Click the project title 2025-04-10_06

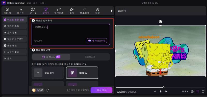click(150, 3)
